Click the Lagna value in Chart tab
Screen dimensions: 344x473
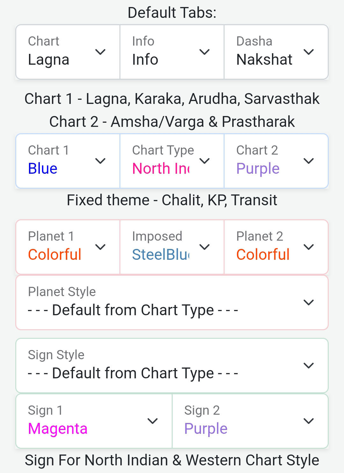49,60
